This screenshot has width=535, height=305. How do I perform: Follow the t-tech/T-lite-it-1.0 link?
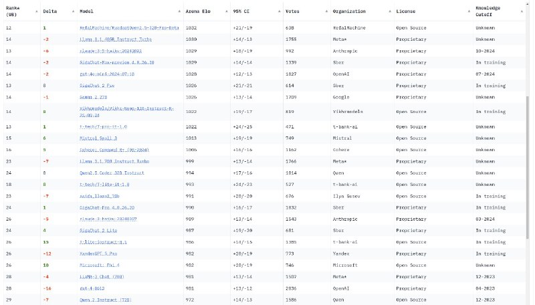(x=104, y=185)
